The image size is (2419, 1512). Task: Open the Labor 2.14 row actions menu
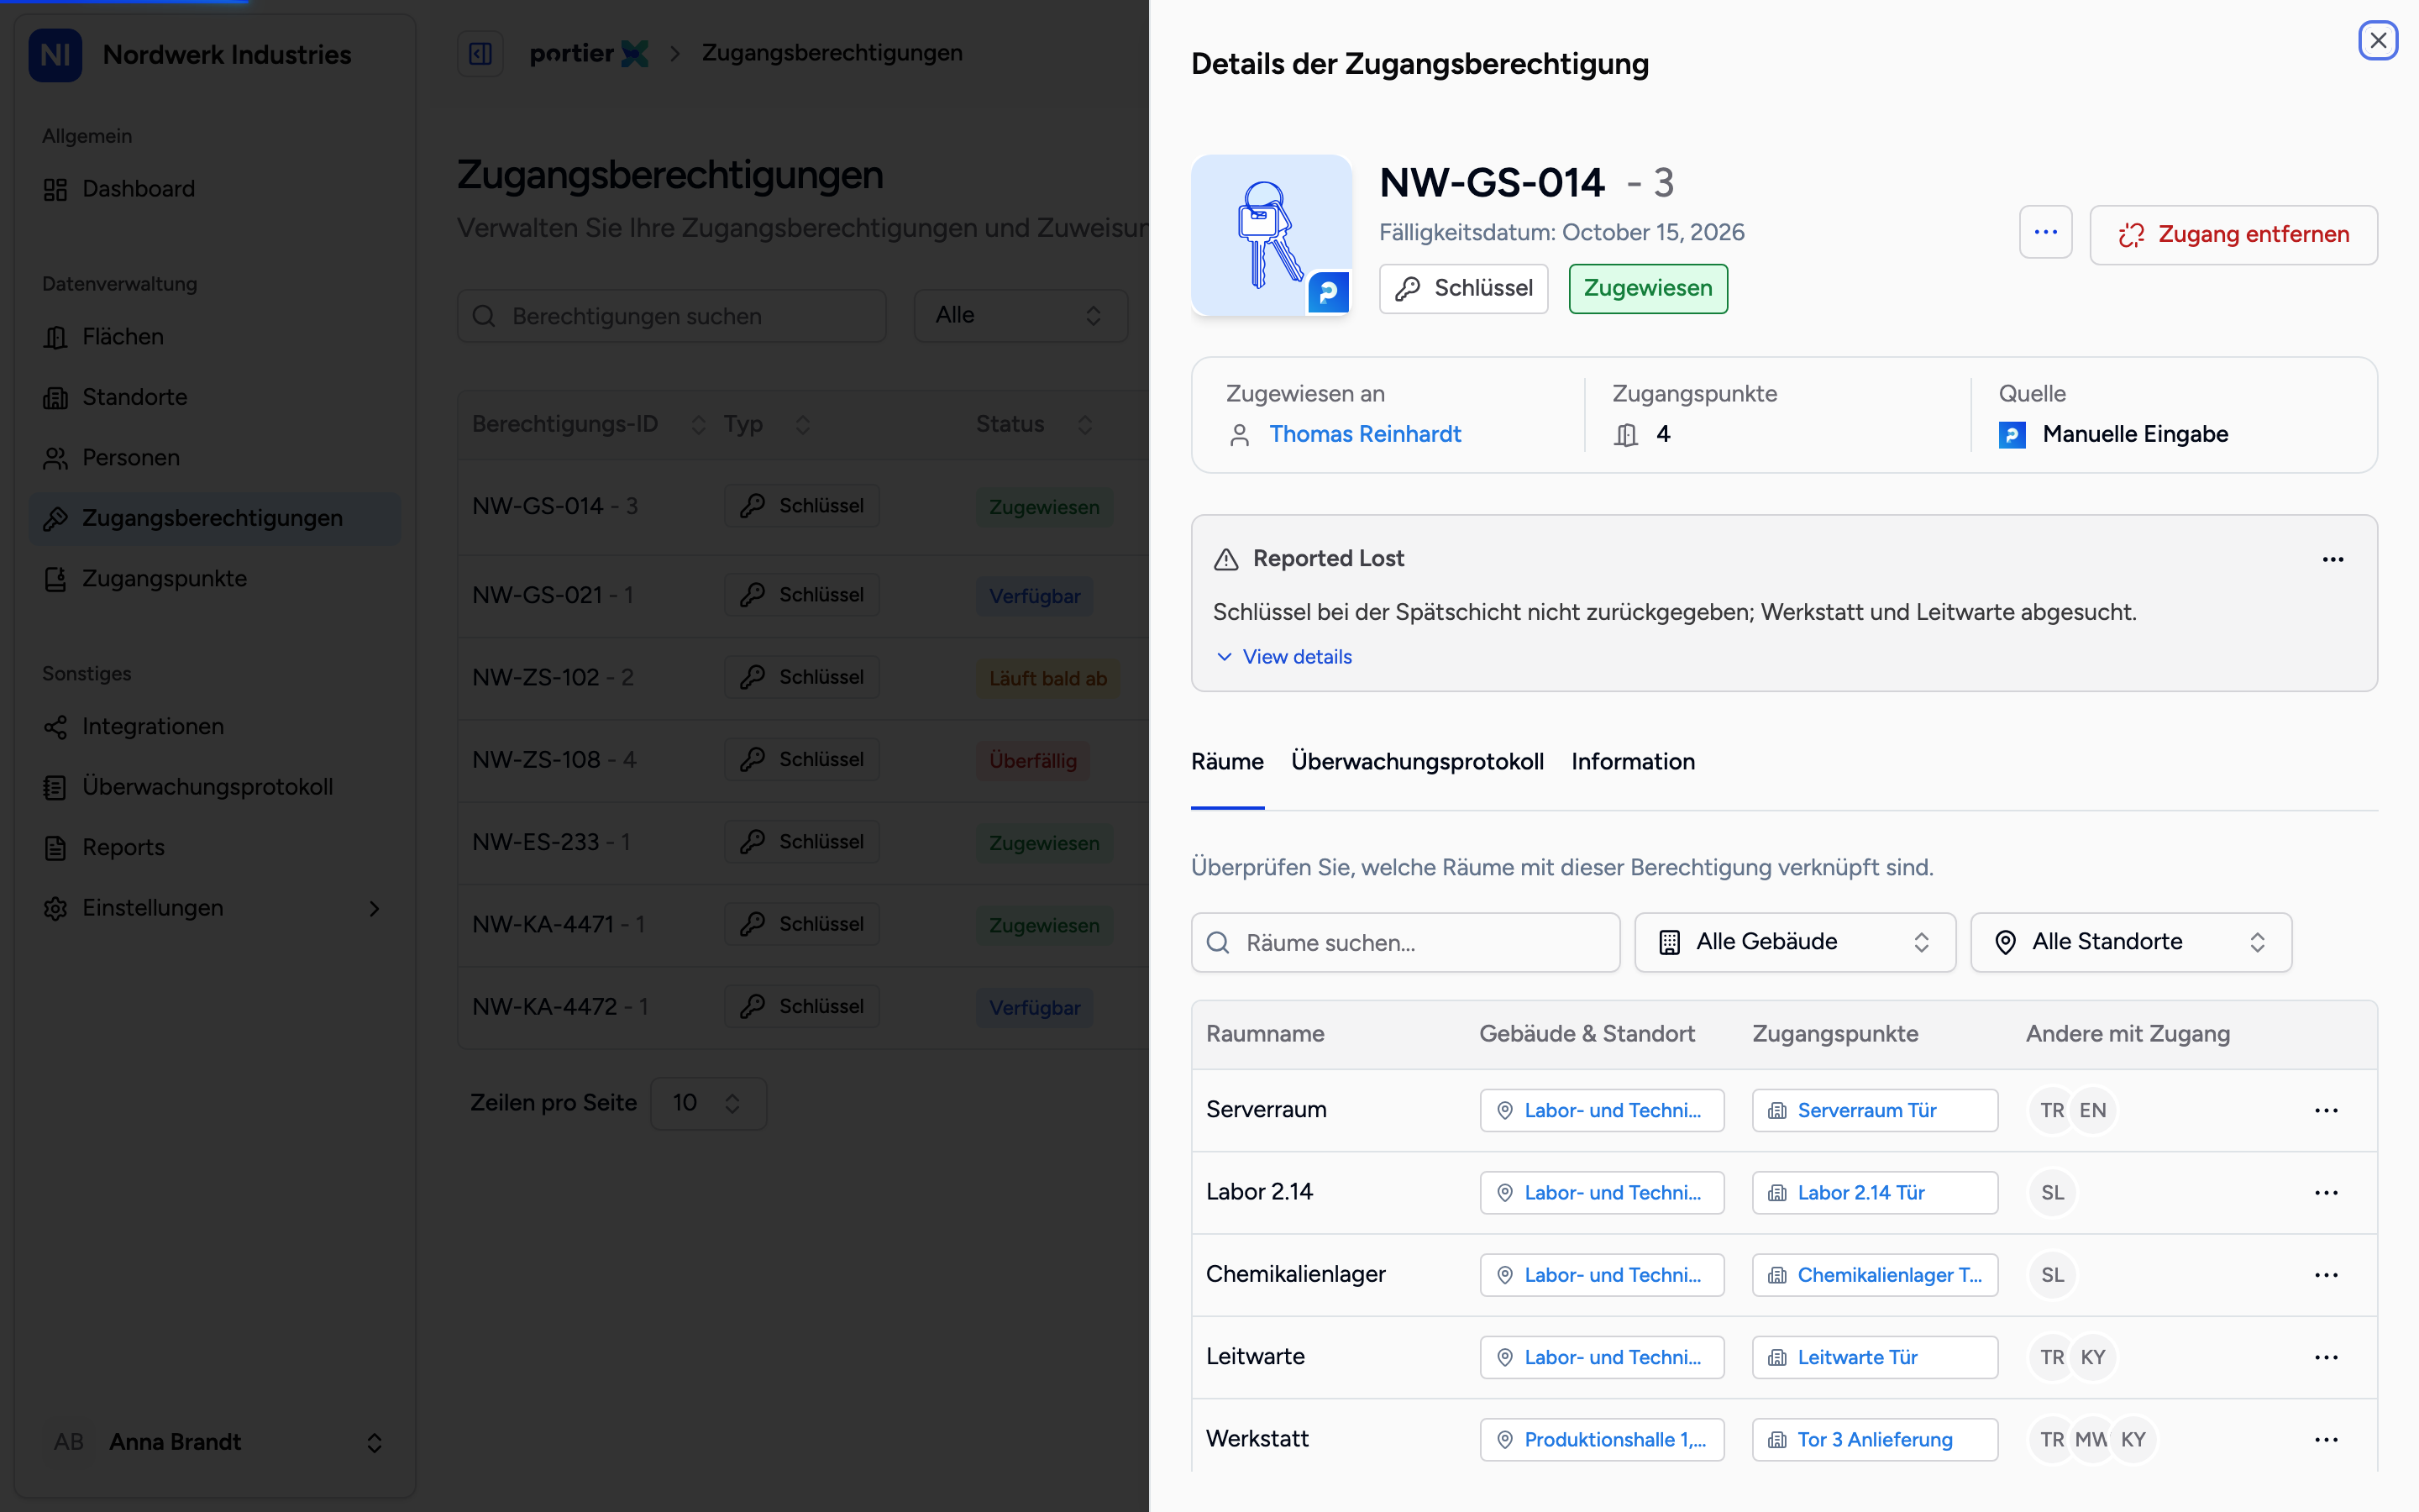point(2326,1193)
